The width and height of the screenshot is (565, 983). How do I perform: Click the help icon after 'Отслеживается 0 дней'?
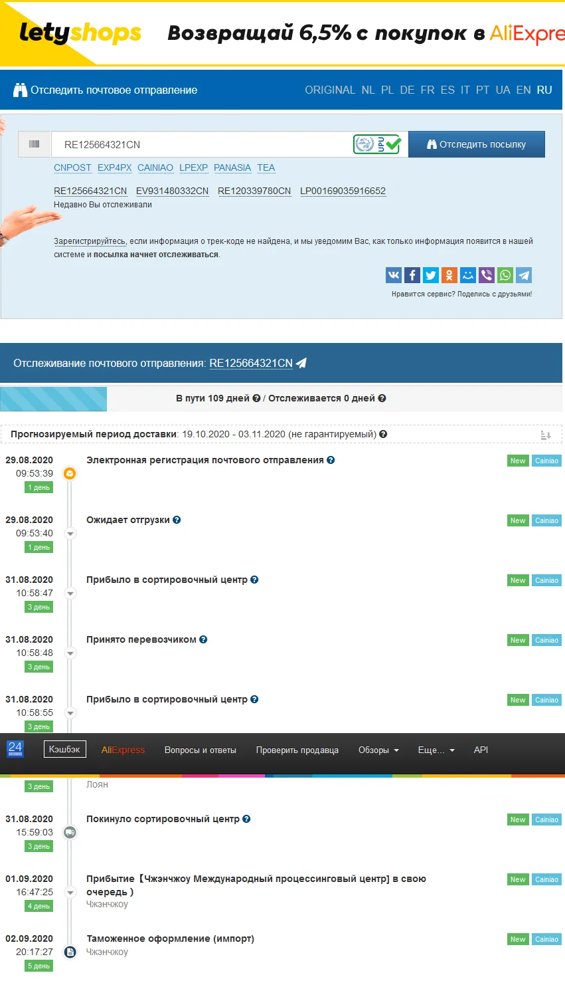click(382, 398)
